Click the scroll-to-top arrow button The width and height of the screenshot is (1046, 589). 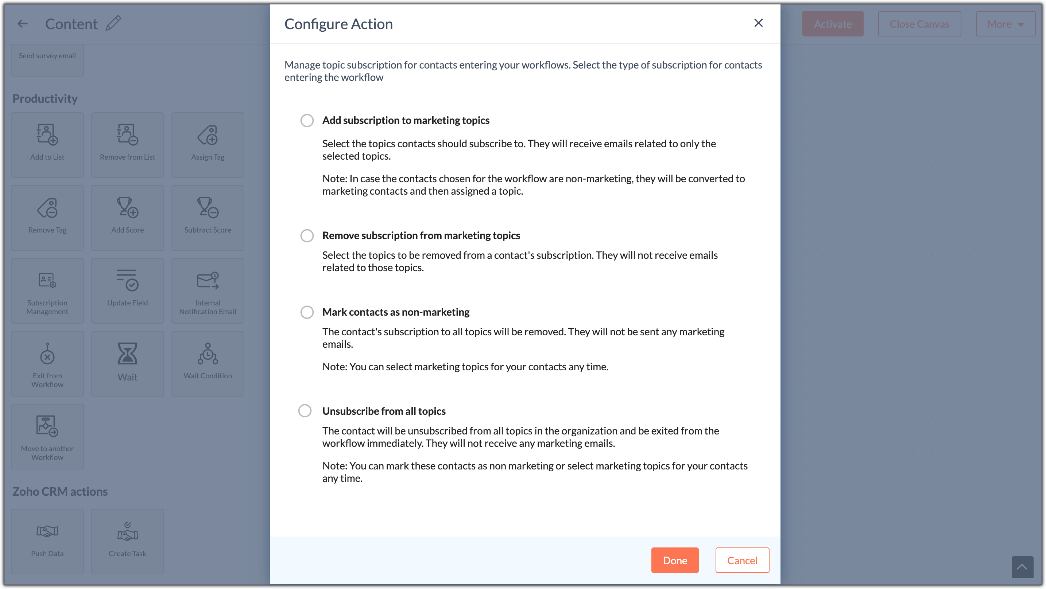pos(1022,567)
